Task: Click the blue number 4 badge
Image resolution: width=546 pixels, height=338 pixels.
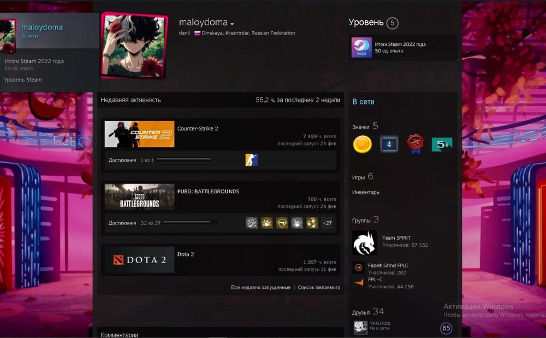Action: [389, 144]
